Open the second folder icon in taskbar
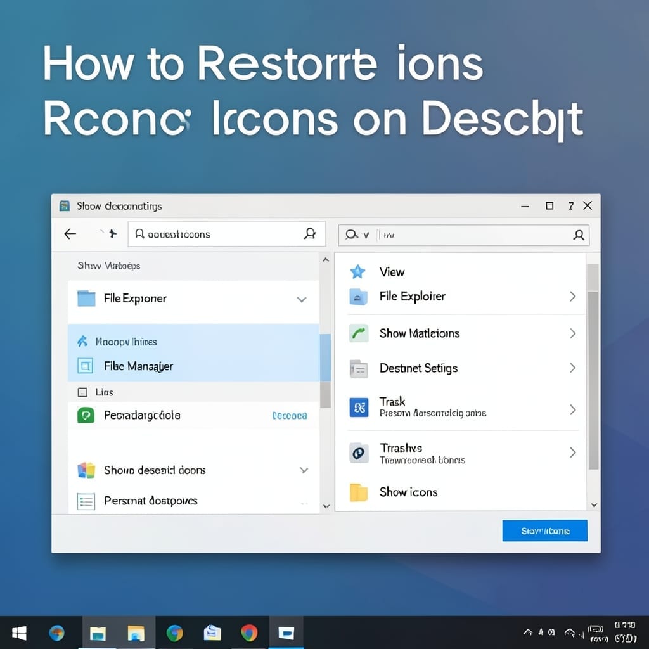 (136, 633)
